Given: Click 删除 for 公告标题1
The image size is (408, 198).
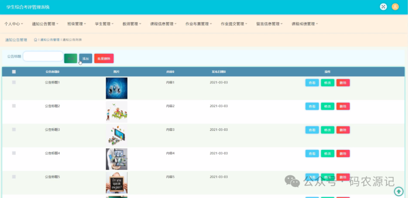Looking at the screenshot, I should [343, 83].
